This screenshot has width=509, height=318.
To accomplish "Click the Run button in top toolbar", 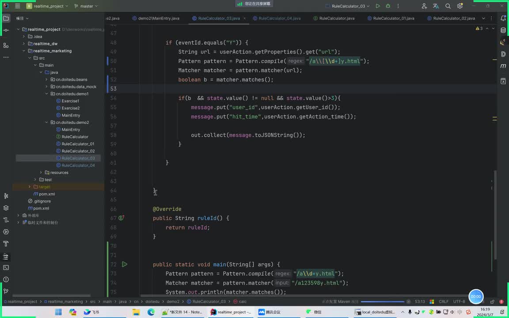I will click(378, 6).
